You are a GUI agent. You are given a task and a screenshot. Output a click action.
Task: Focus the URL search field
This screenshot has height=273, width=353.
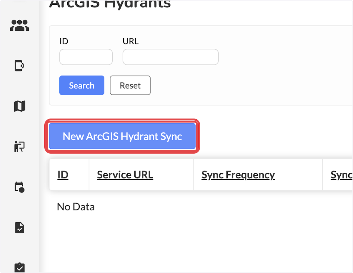click(x=171, y=57)
